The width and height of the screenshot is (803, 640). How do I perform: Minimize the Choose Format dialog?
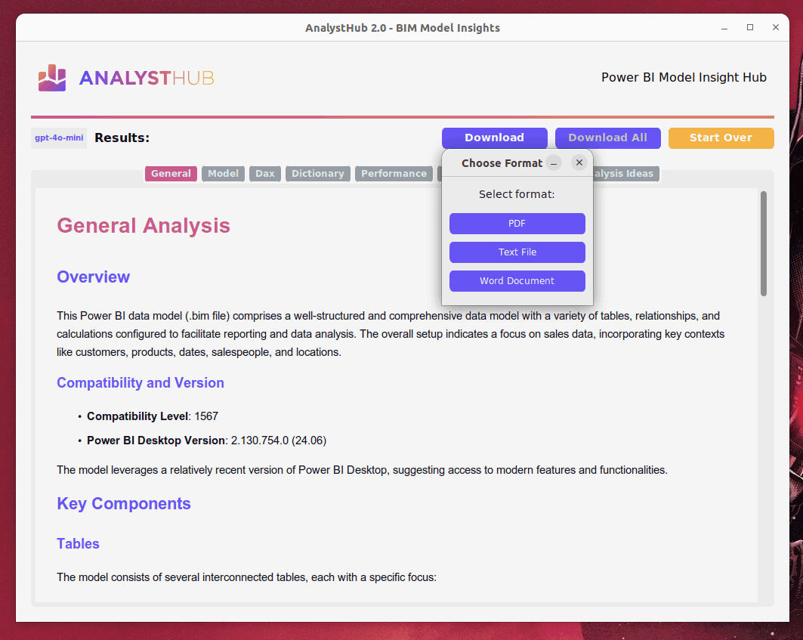click(x=554, y=163)
